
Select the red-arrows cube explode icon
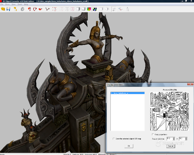pos(54,9)
